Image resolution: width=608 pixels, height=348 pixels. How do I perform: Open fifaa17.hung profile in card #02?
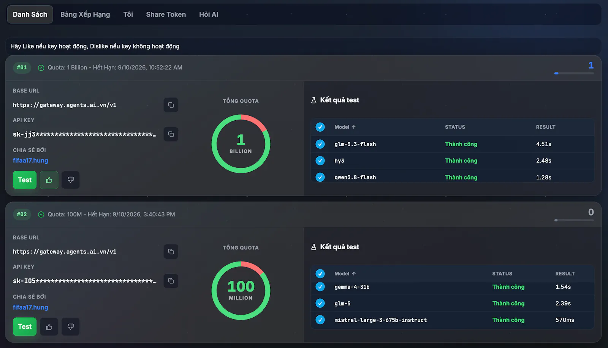pos(30,307)
